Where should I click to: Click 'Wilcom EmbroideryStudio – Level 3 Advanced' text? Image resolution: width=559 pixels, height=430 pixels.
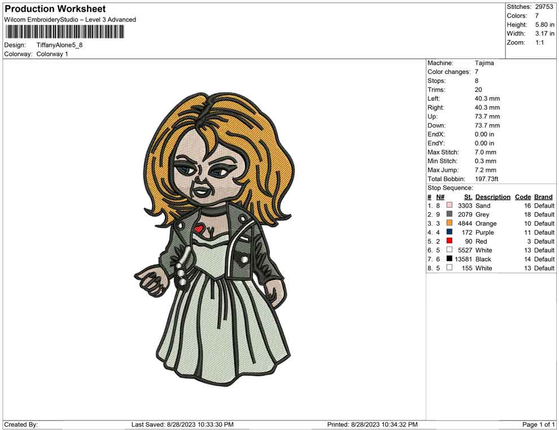pos(70,20)
